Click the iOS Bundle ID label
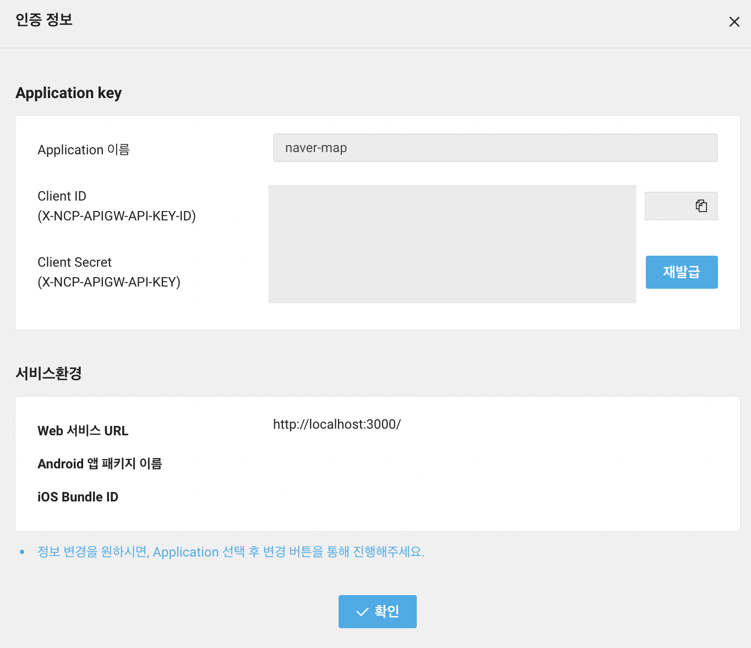The image size is (751, 648). (78, 497)
